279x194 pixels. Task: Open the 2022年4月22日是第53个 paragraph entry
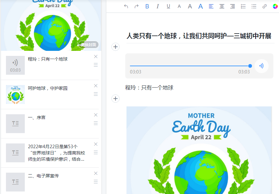56,153
